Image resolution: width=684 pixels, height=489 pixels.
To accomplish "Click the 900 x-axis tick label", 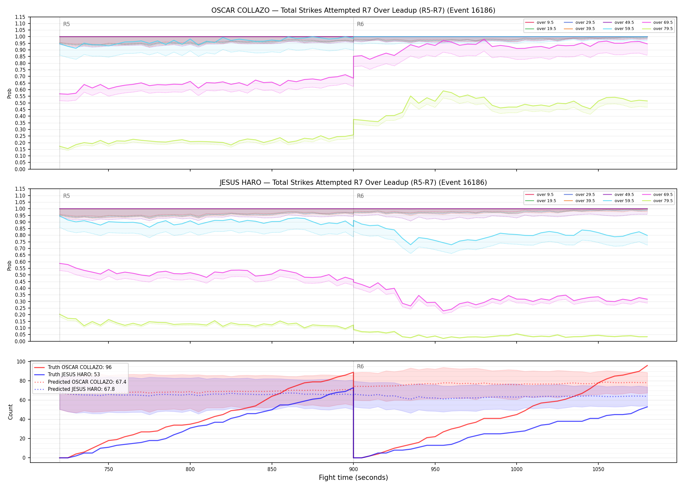I will coord(353,469).
